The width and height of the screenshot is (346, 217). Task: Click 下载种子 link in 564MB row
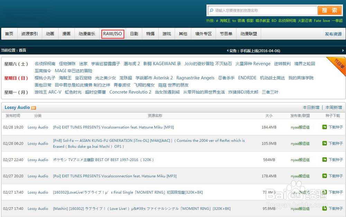[336, 160]
